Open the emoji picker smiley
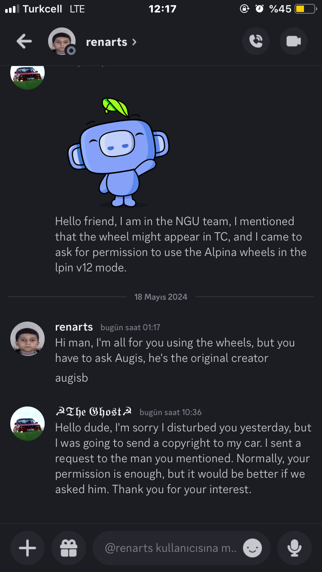This screenshot has width=322, height=572. (252, 548)
